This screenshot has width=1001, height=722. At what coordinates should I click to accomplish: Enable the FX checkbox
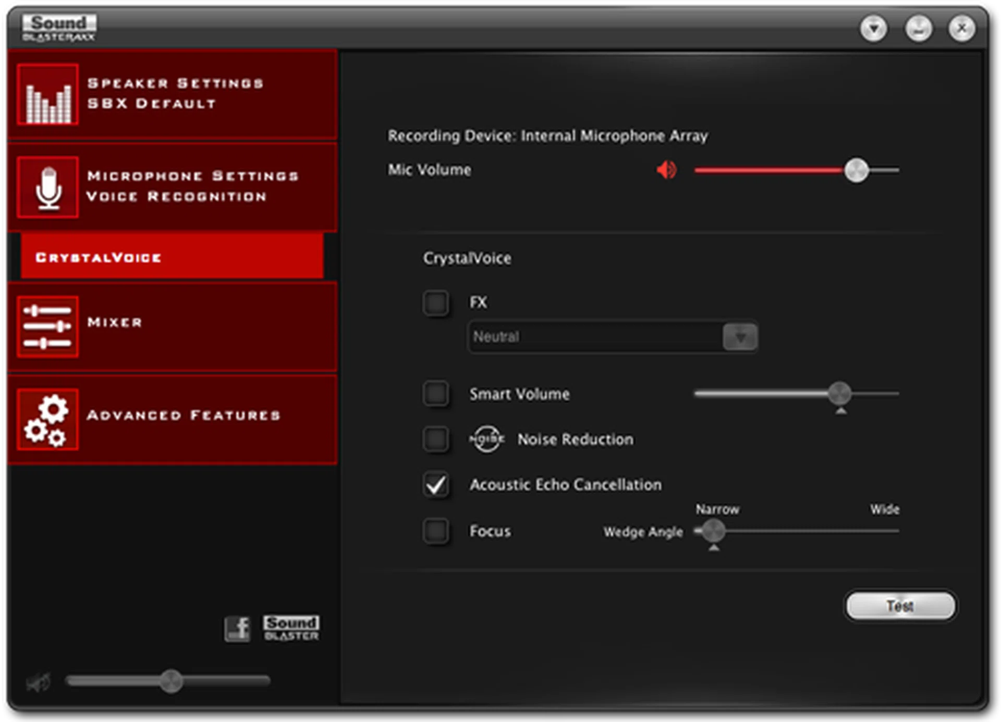436,303
